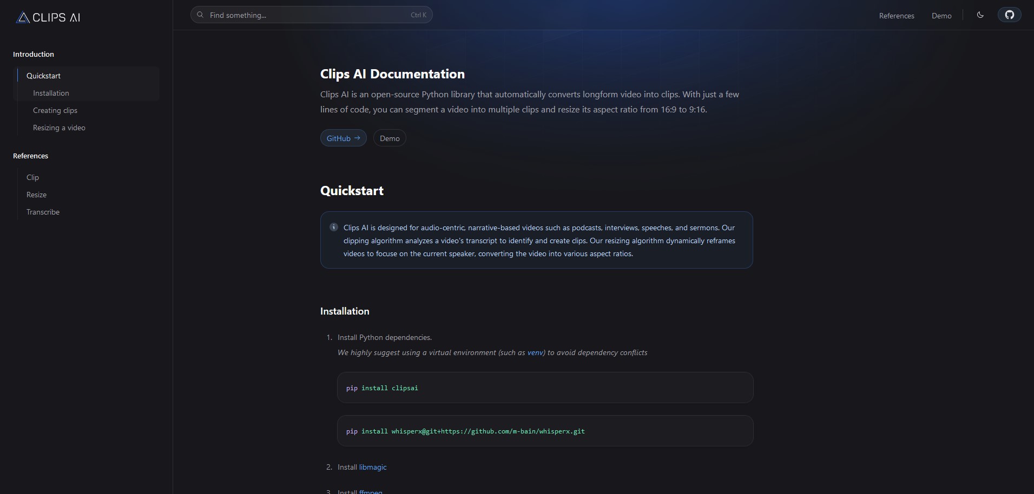This screenshot has height=494, width=1034.
Task: Toggle the dark mode moon icon
Action: (980, 15)
